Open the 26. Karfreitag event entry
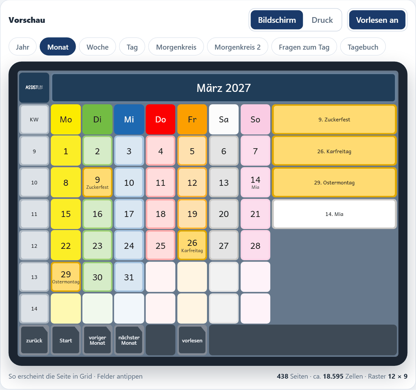The image size is (416, 390). [334, 151]
